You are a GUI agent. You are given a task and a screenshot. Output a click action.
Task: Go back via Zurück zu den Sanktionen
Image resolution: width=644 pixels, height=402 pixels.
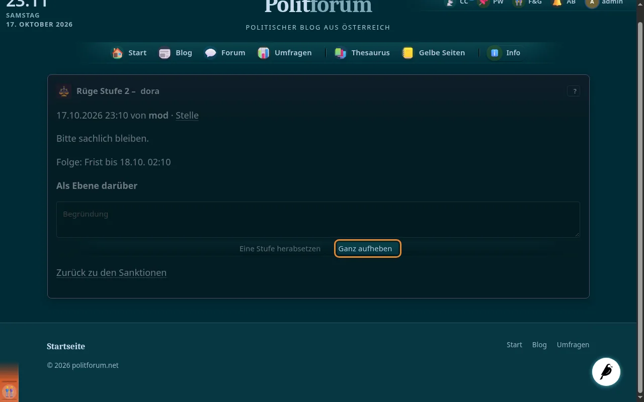click(111, 272)
